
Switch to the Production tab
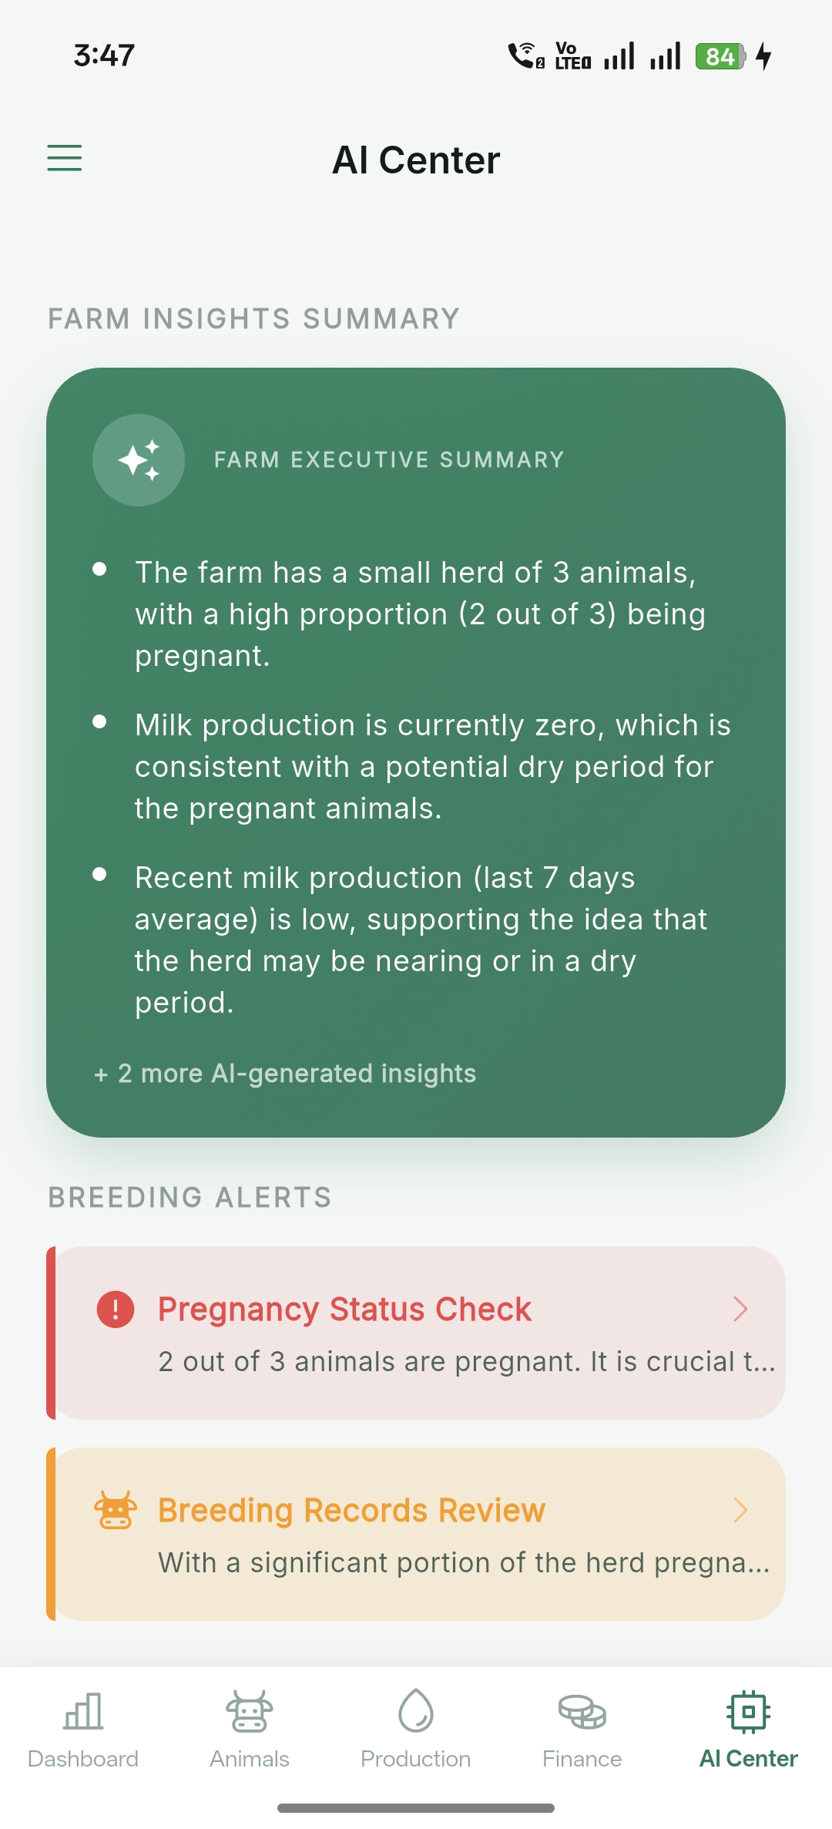coord(416,1758)
